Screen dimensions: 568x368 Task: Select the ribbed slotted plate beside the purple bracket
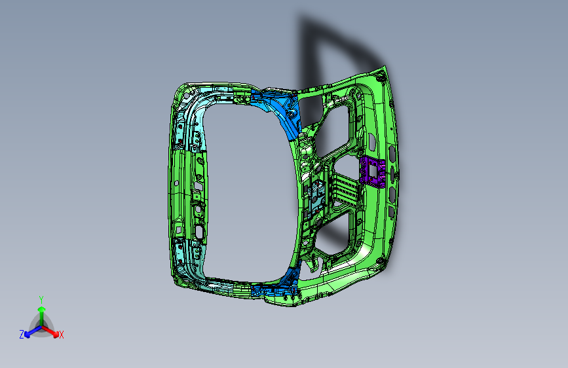[345, 189]
